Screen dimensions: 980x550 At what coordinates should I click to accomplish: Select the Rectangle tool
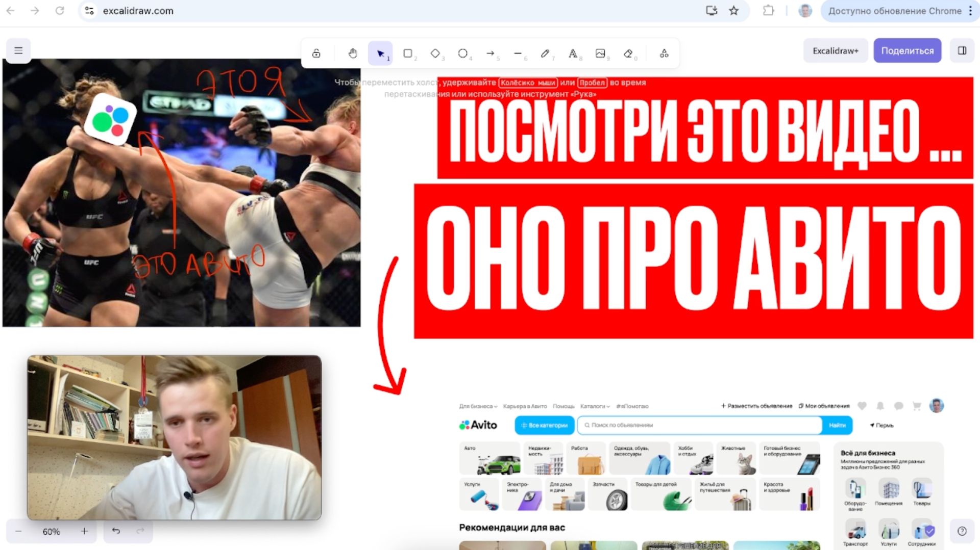408,53
